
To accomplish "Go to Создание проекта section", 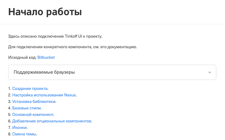I will [30, 89].
